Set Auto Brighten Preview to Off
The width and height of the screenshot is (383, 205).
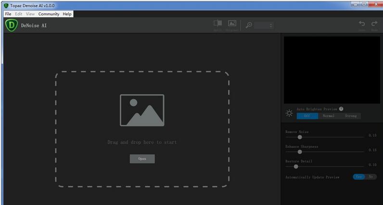tap(307, 116)
